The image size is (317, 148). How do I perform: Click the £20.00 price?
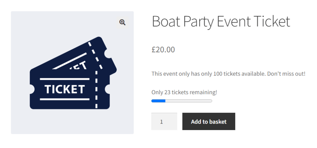[163, 49]
